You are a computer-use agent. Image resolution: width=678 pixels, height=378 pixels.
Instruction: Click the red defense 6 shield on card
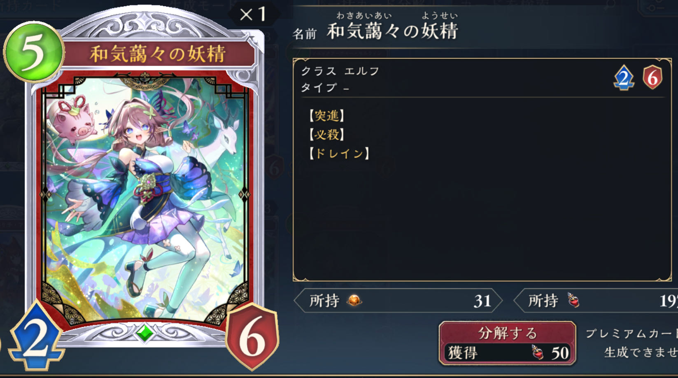click(x=252, y=337)
